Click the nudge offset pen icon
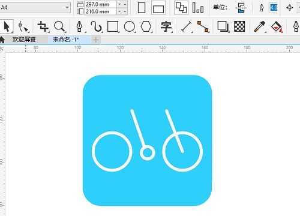 coord(262,8)
